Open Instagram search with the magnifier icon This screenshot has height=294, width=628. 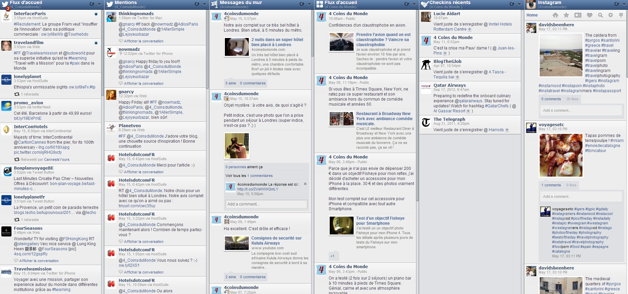coord(600,15)
